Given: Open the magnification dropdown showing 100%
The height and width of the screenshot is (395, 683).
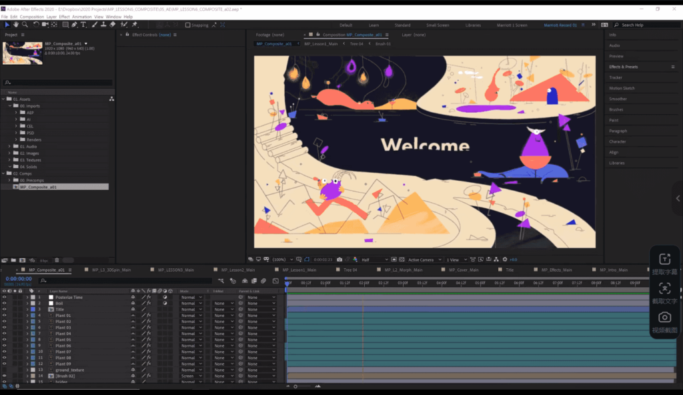Looking at the screenshot, I should [x=283, y=260].
